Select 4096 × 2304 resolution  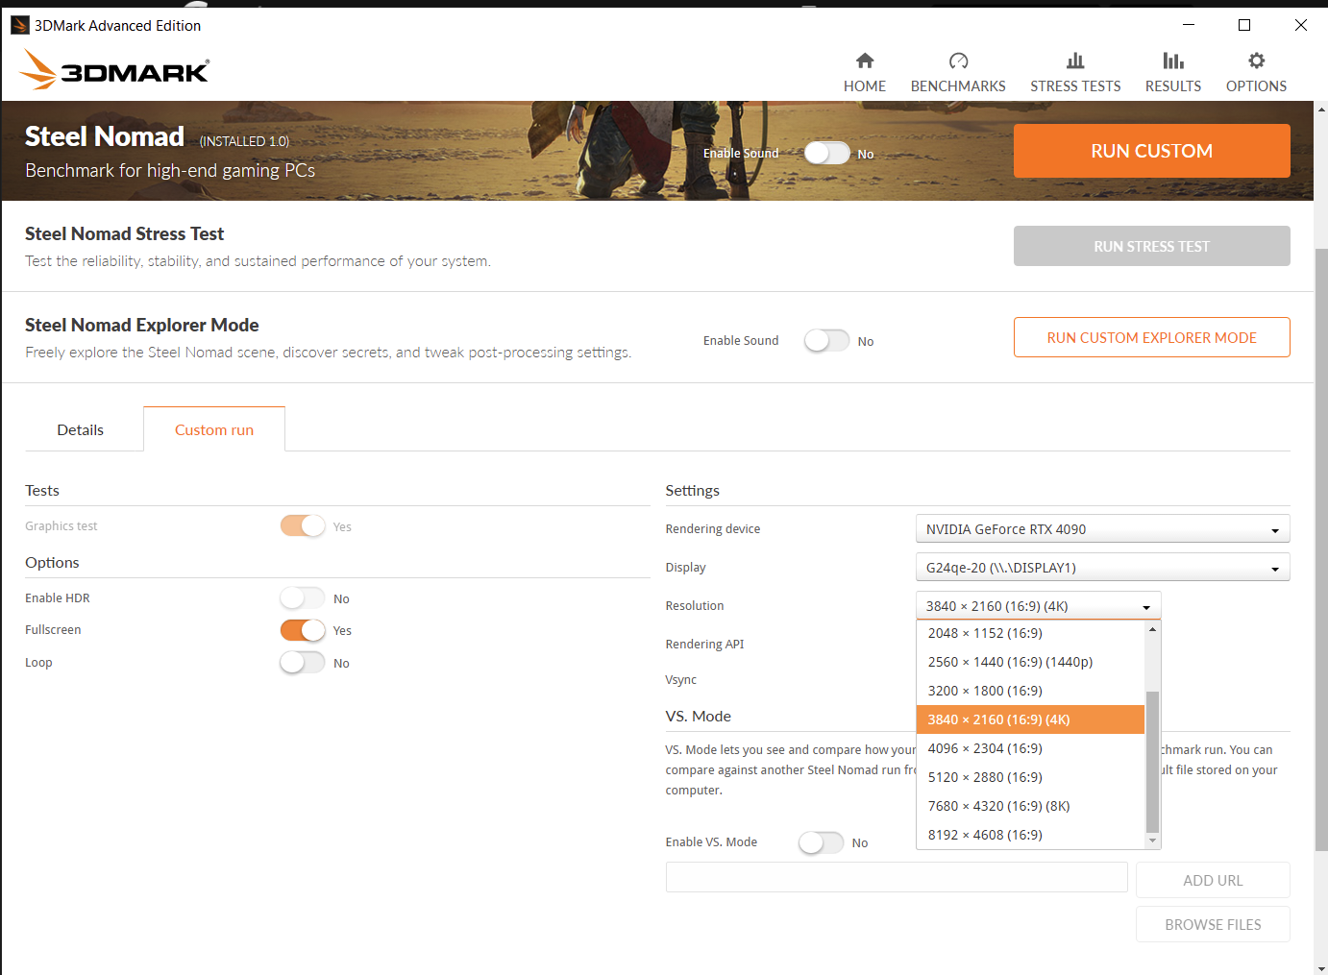pyautogui.click(x=1031, y=748)
